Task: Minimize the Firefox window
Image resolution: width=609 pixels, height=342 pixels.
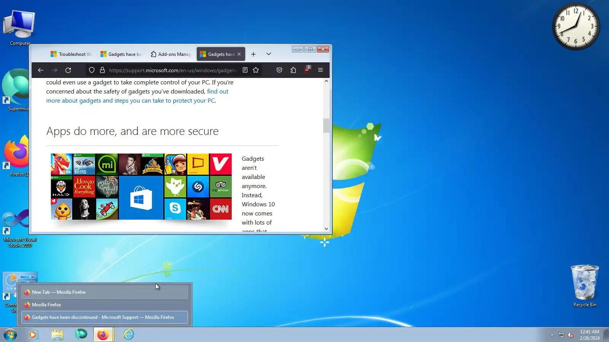Action: [298, 49]
